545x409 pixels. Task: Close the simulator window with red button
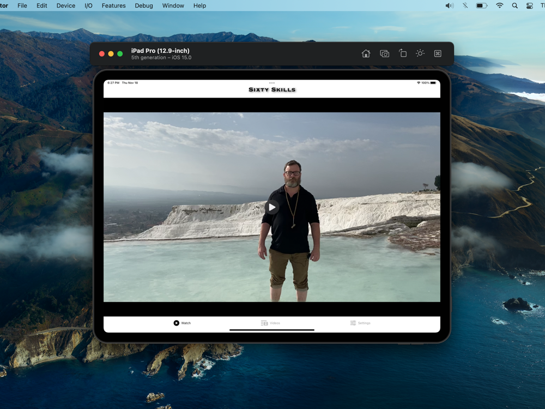(x=102, y=53)
